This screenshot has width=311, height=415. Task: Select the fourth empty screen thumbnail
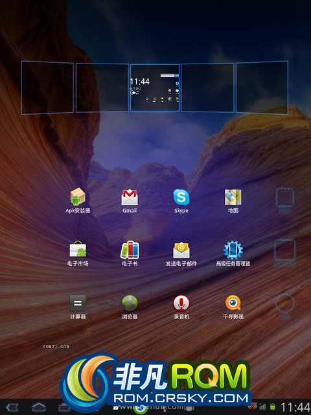click(x=207, y=88)
